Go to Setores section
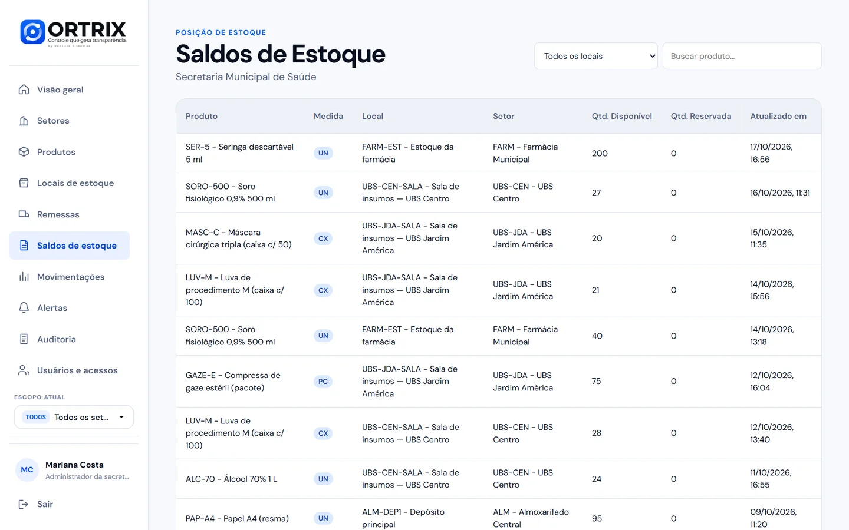 [x=70, y=121]
